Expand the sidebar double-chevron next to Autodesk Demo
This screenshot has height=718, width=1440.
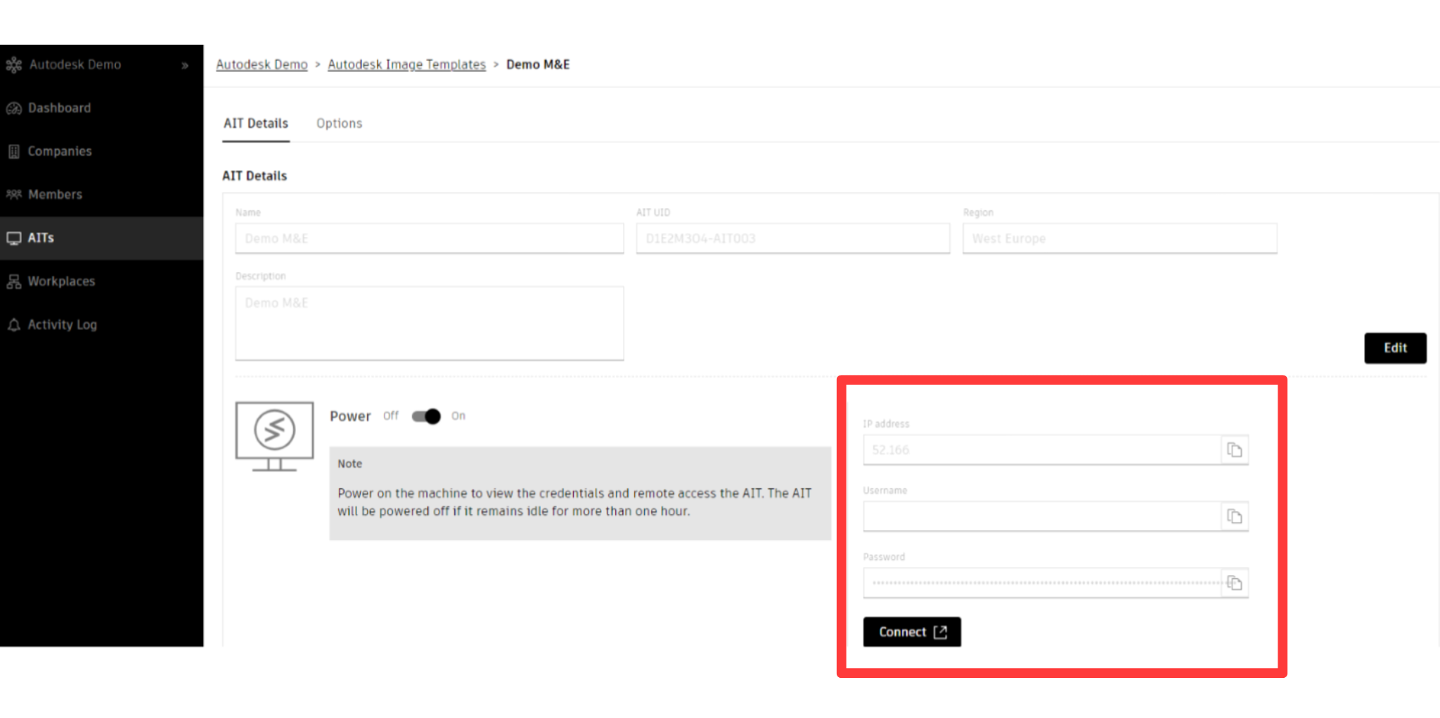(185, 65)
